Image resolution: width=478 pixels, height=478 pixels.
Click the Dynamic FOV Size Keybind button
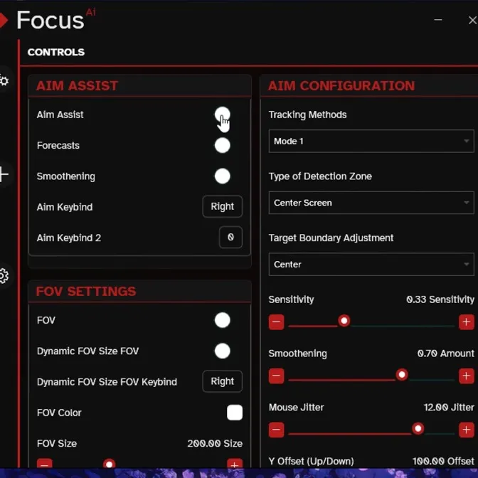[x=222, y=381]
